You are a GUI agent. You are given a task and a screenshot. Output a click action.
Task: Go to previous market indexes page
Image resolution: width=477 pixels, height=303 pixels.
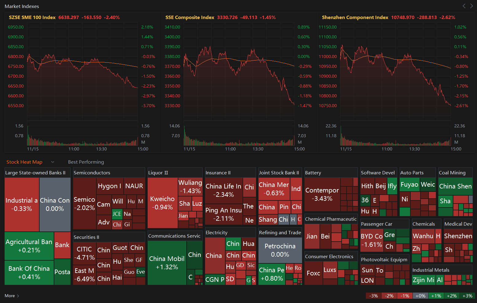click(464, 6)
